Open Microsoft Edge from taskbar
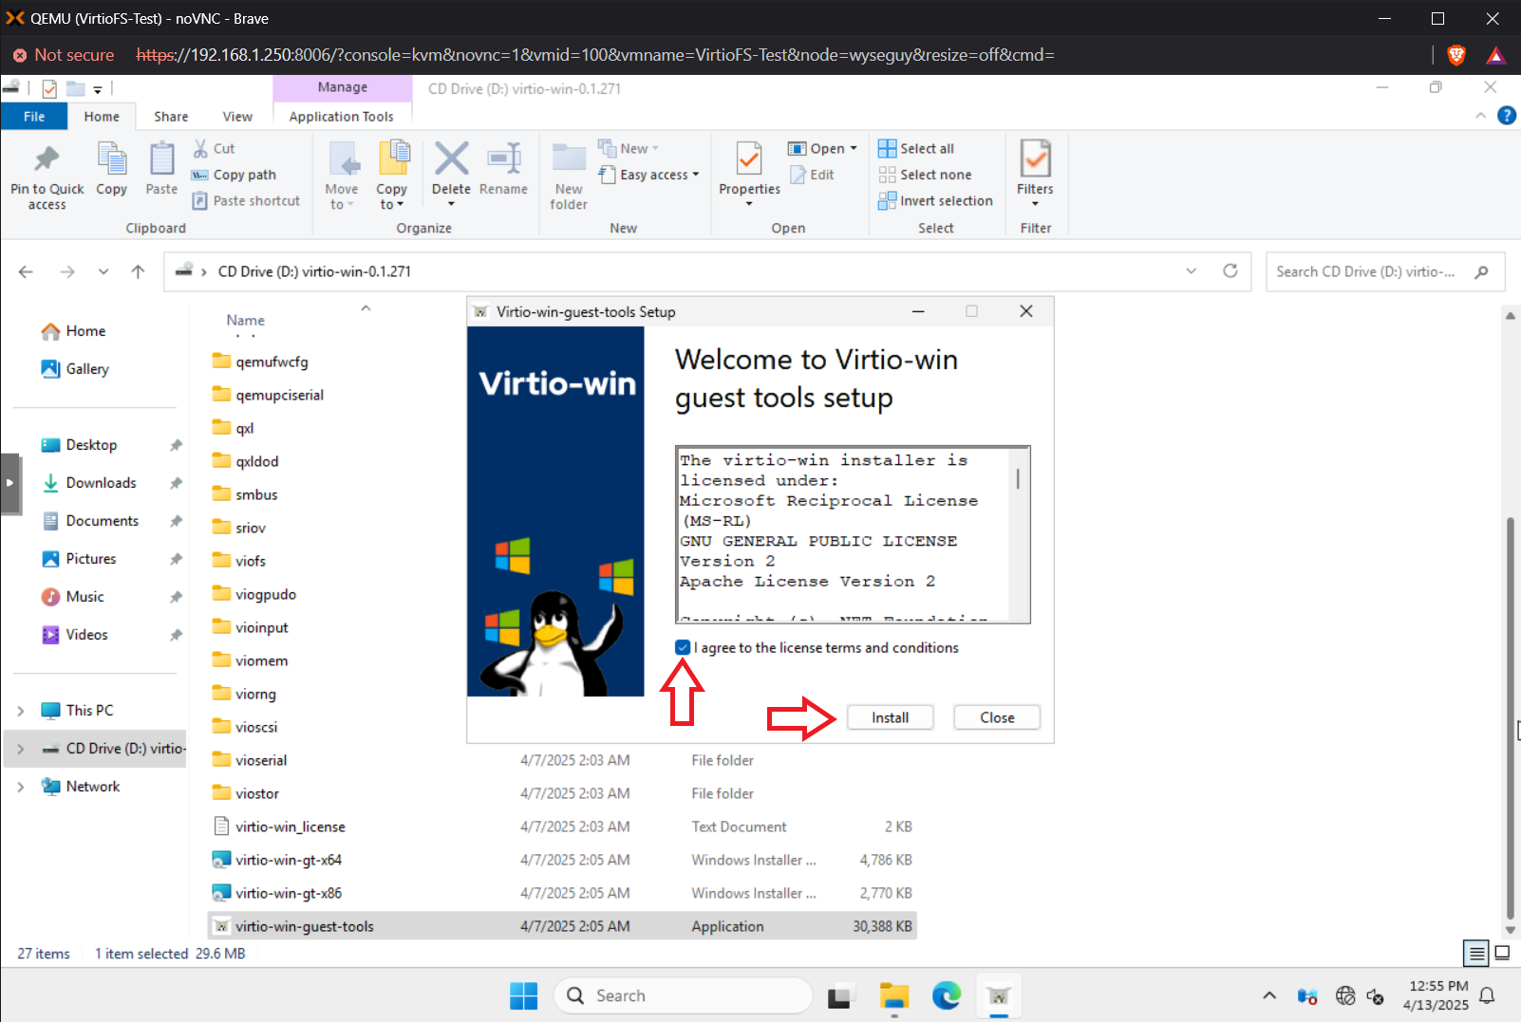This screenshot has width=1521, height=1022. coord(946,995)
